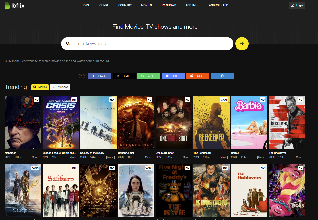The image size is (318, 220).
Task: Open the Hunger Games poster
Action: [x=98, y=191]
